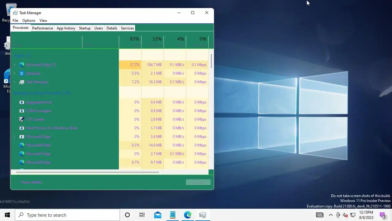Viewport: 392px width, 221px height.
Task: Select the Microsoft Edge (5) row name
Action: [x=41, y=65]
